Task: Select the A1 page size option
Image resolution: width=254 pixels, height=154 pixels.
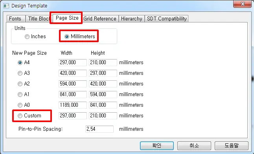Action: tap(24, 95)
